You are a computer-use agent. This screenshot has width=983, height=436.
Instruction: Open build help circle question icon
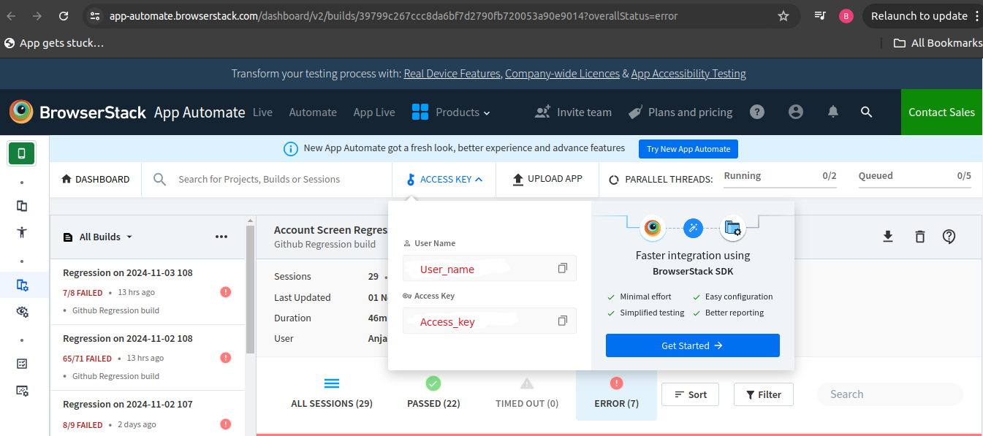[x=949, y=237]
